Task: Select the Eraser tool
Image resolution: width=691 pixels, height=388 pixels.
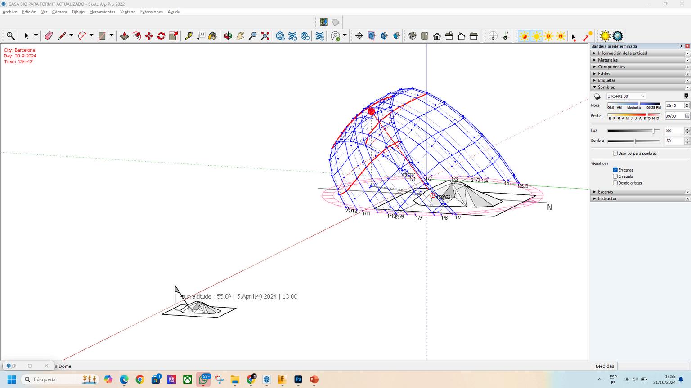Action: tap(49, 36)
